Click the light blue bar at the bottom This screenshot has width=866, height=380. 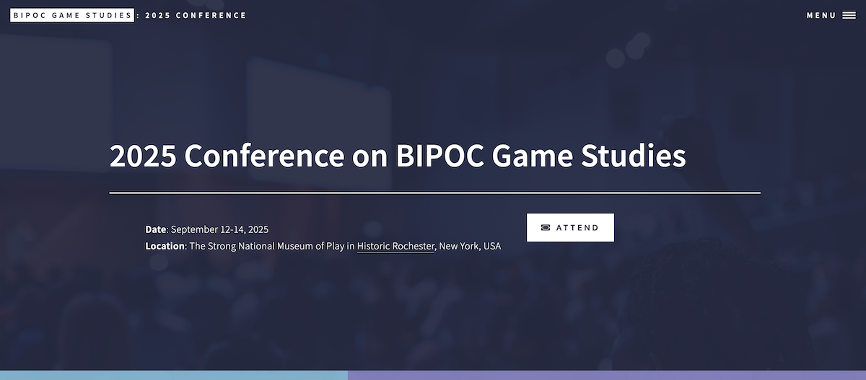(173, 375)
